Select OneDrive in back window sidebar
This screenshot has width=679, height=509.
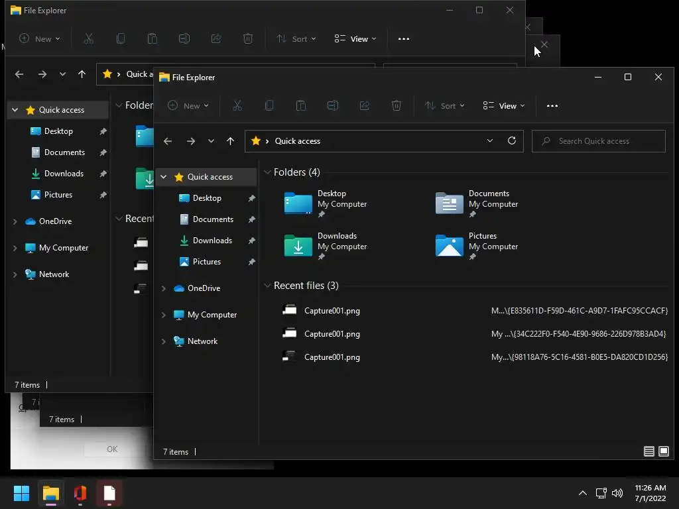[x=55, y=221]
